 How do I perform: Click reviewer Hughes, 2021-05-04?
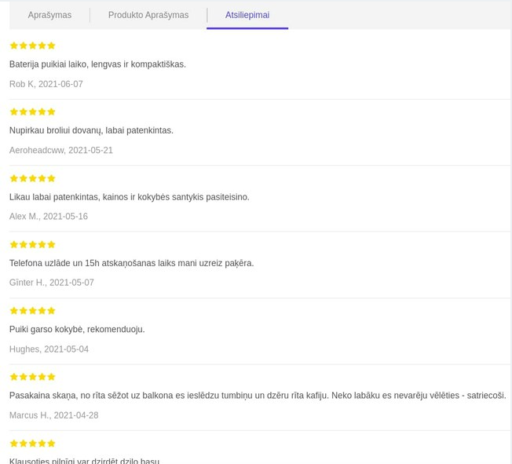(x=49, y=349)
